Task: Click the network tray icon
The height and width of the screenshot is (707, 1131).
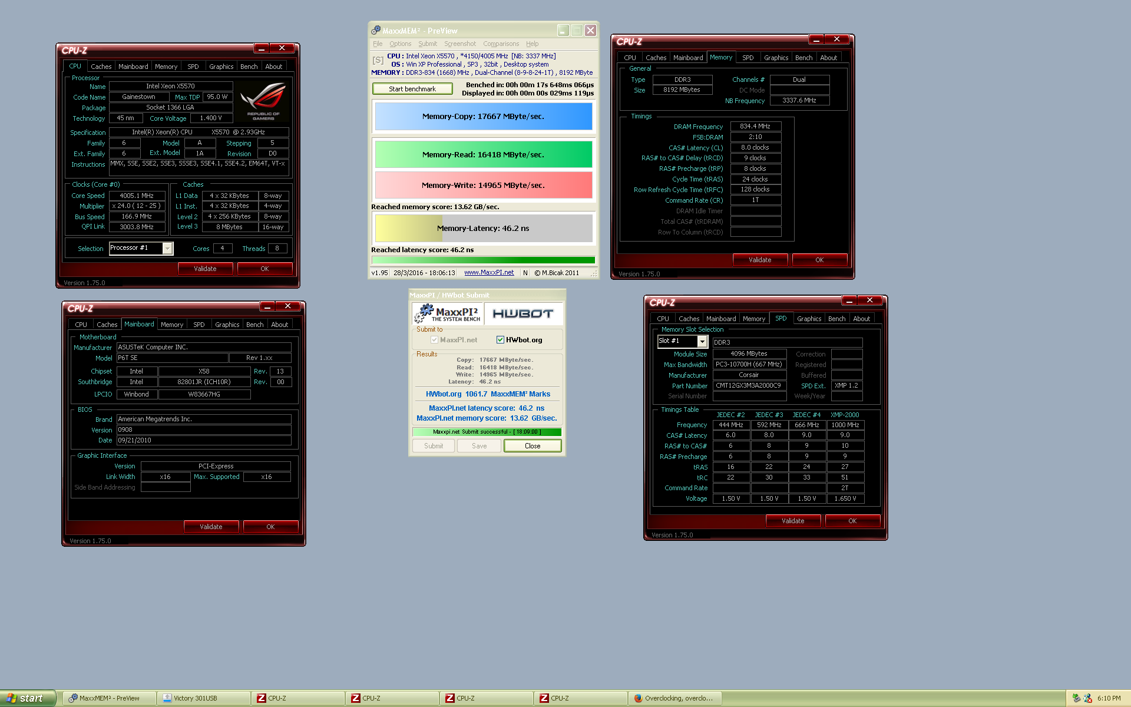Action: point(1087,698)
